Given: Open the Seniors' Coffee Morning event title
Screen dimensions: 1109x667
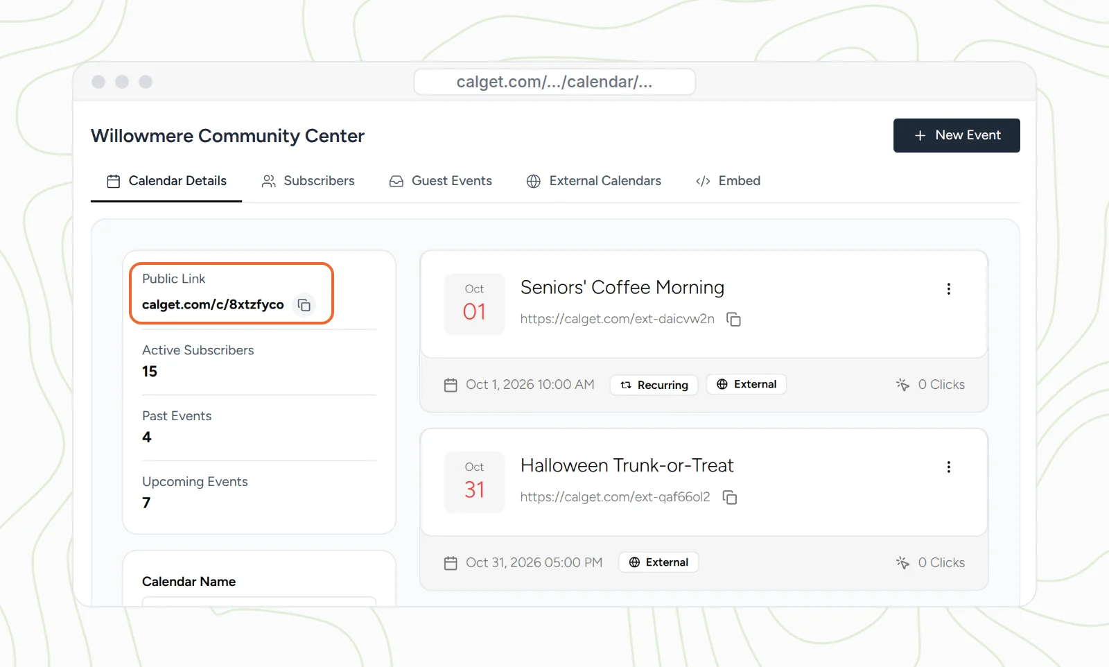Looking at the screenshot, I should click(622, 287).
